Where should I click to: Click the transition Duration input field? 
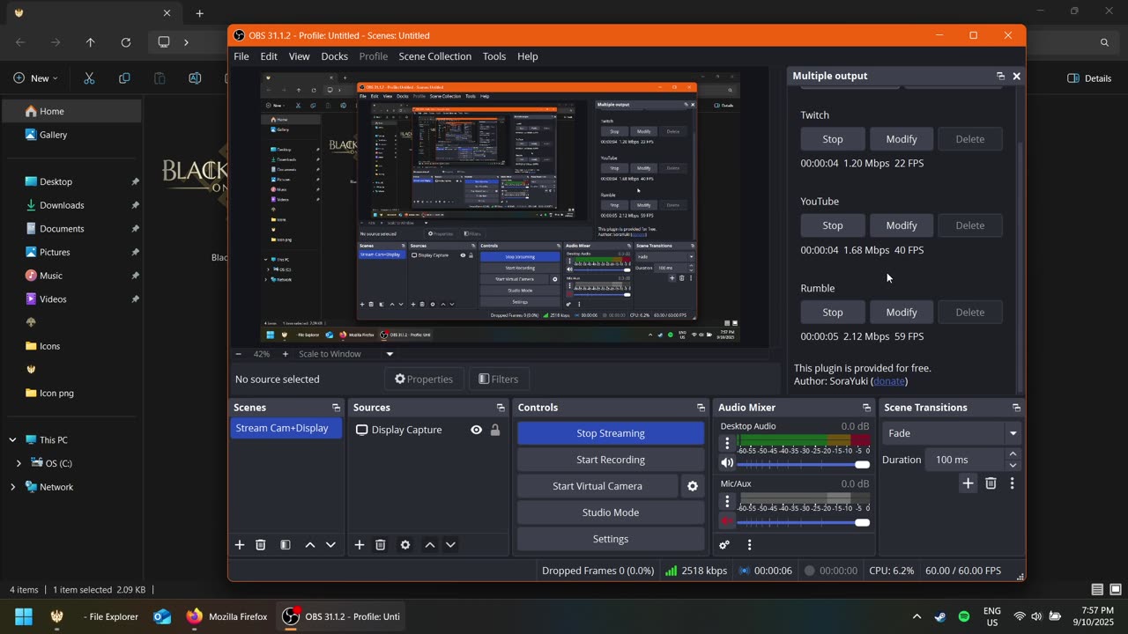[x=964, y=460]
